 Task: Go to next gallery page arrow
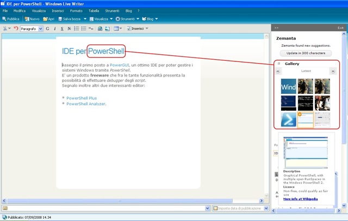click(x=333, y=71)
